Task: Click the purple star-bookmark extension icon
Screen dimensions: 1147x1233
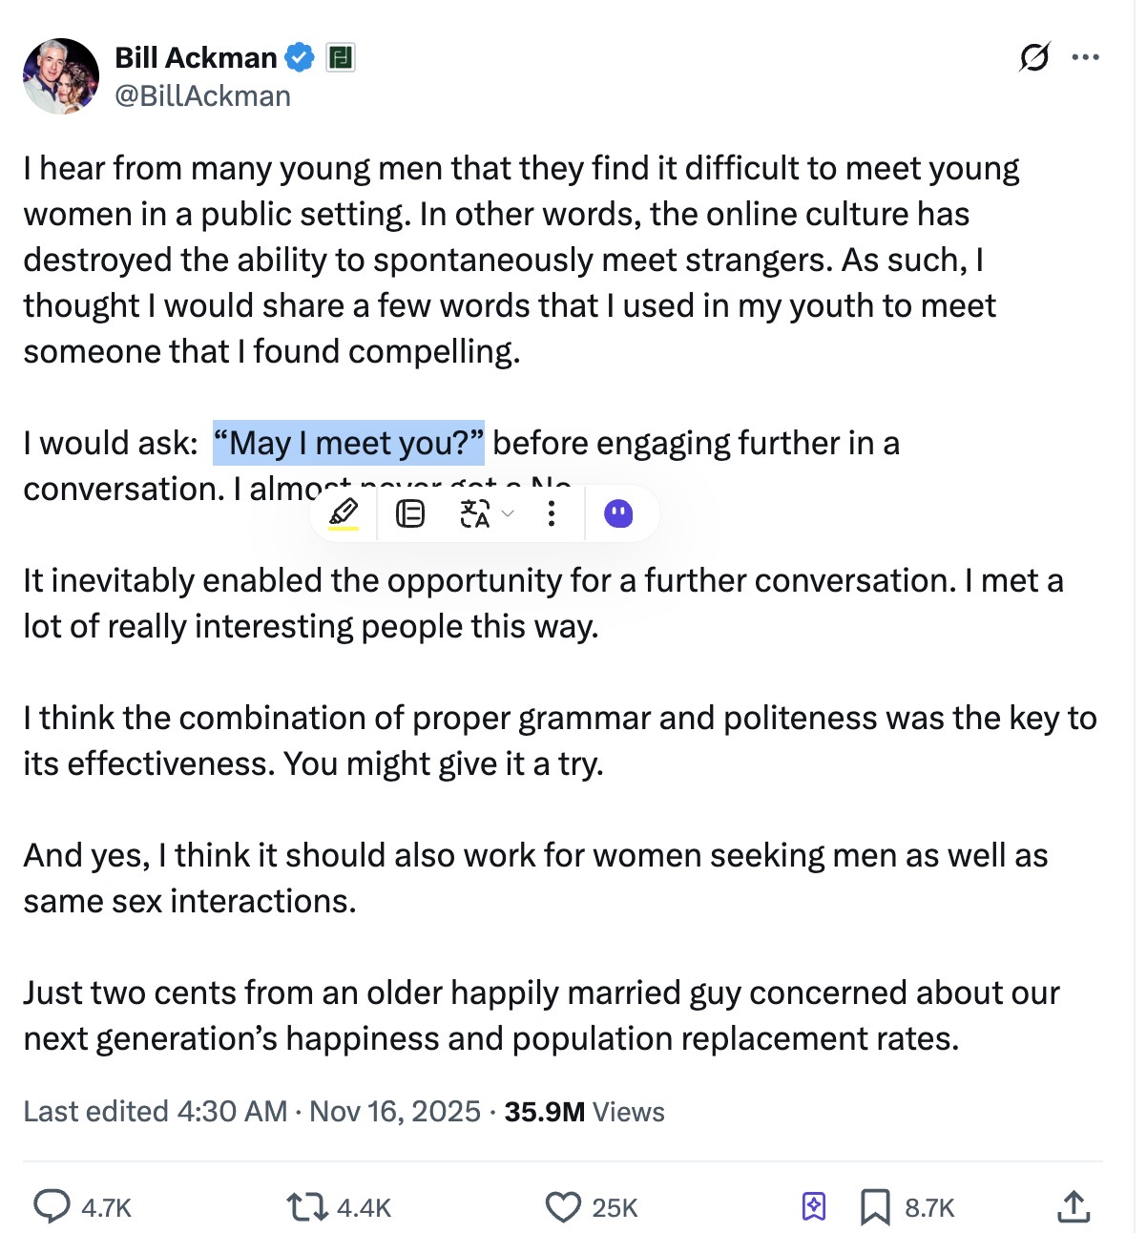Action: (813, 1206)
